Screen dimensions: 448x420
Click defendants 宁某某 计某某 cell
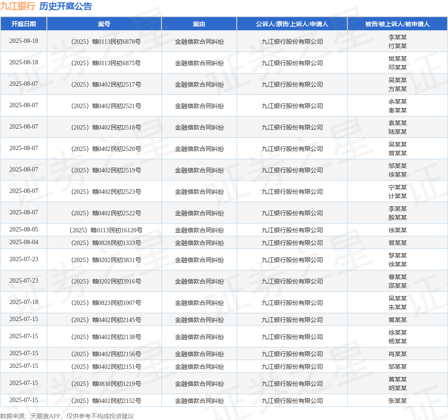(397, 192)
